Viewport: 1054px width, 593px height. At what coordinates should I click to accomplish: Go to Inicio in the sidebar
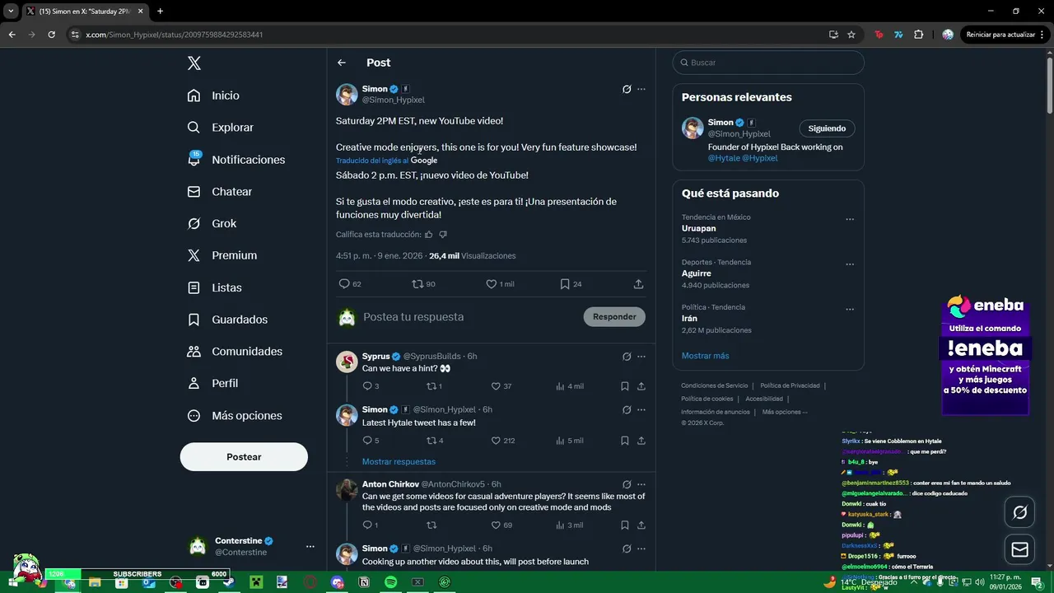pyautogui.click(x=213, y=96)
